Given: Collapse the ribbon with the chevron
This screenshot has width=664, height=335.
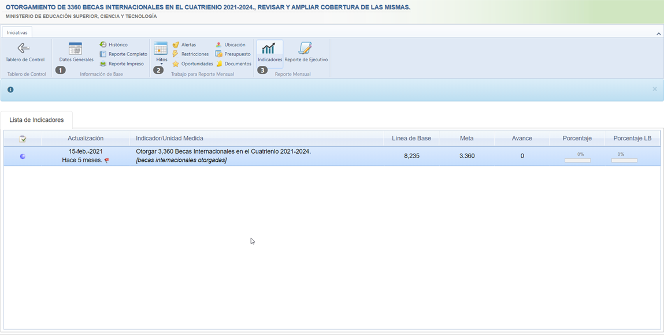Looking at the screenshot, I should pyautogui.click(x=658, y=34).
